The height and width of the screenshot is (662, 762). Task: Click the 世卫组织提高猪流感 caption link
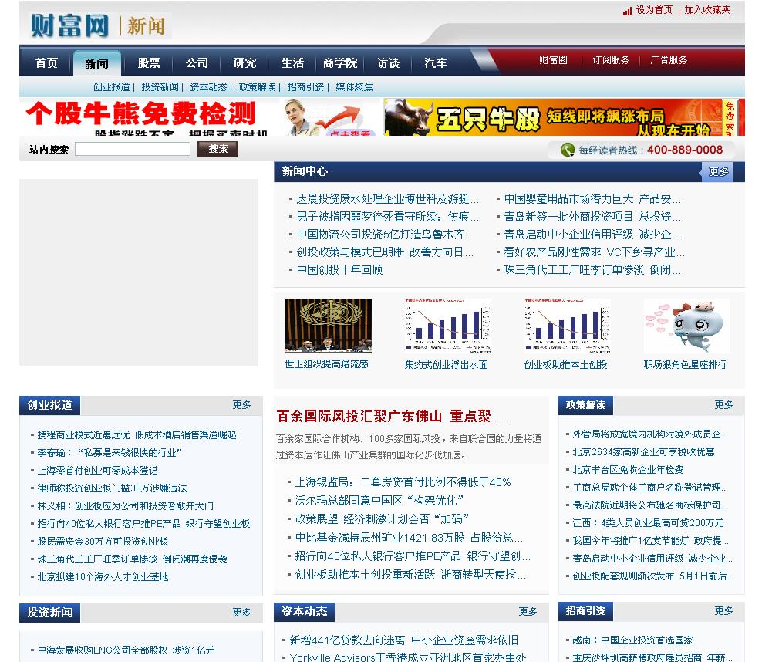(x=326, y=364)
